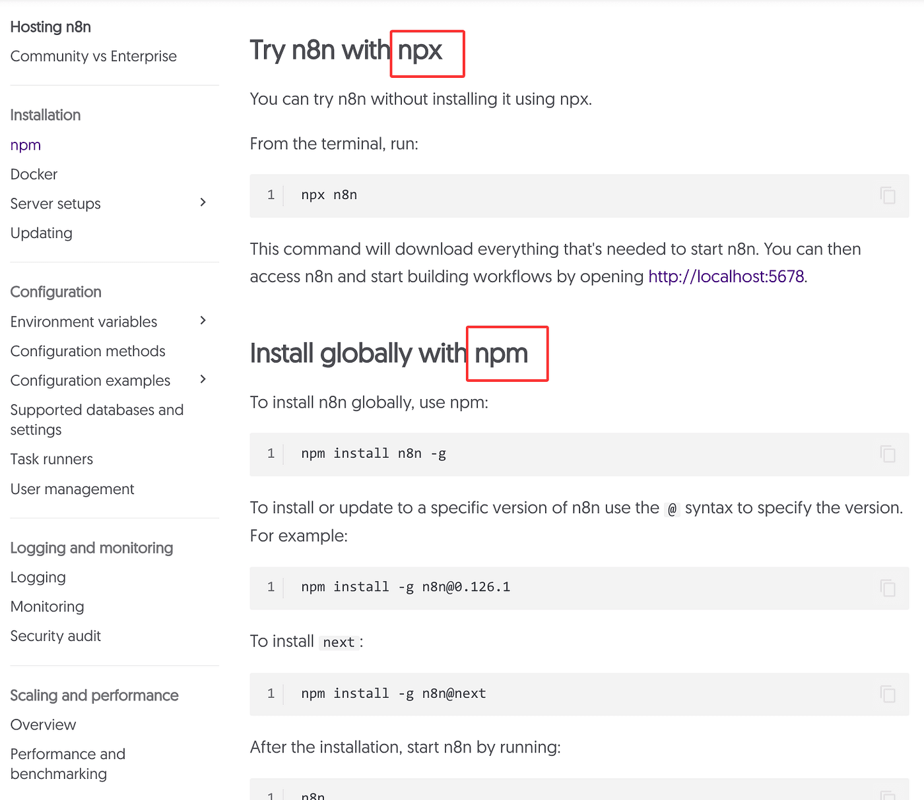Expand Configuration examples submenu
924x800 pixels.
[x=203, y=379]
